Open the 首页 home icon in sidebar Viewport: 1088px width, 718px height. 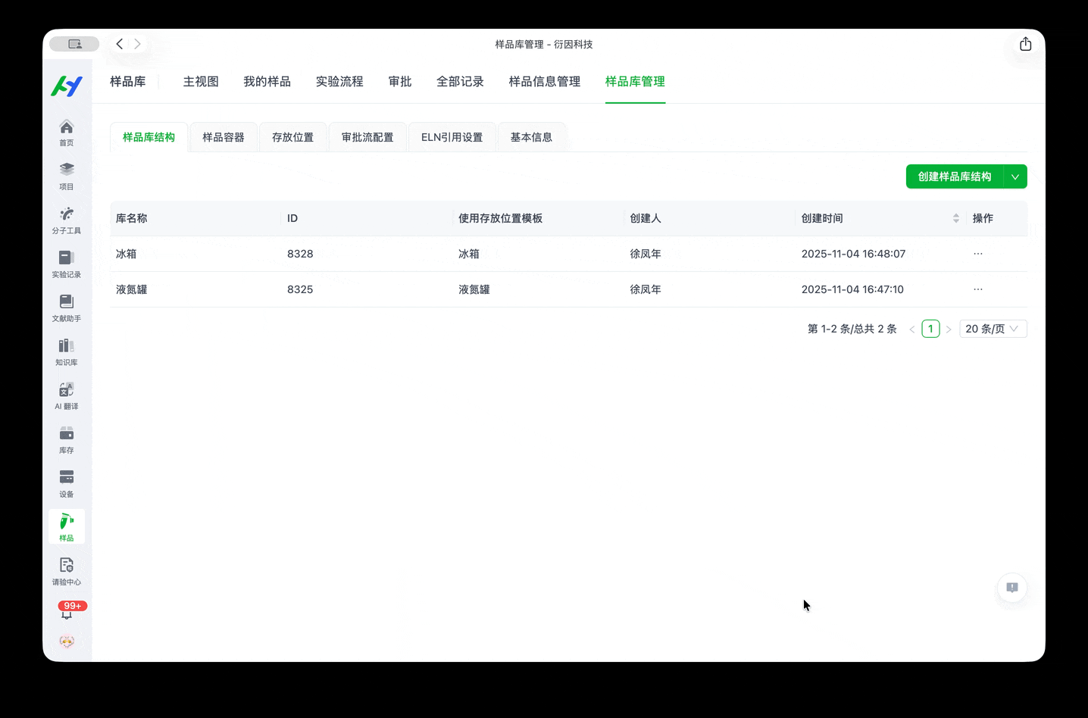pyautogui.click(x=67, y=132)
